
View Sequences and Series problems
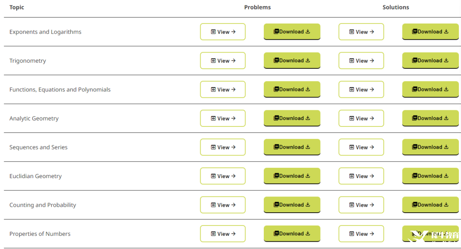point(223,147)
